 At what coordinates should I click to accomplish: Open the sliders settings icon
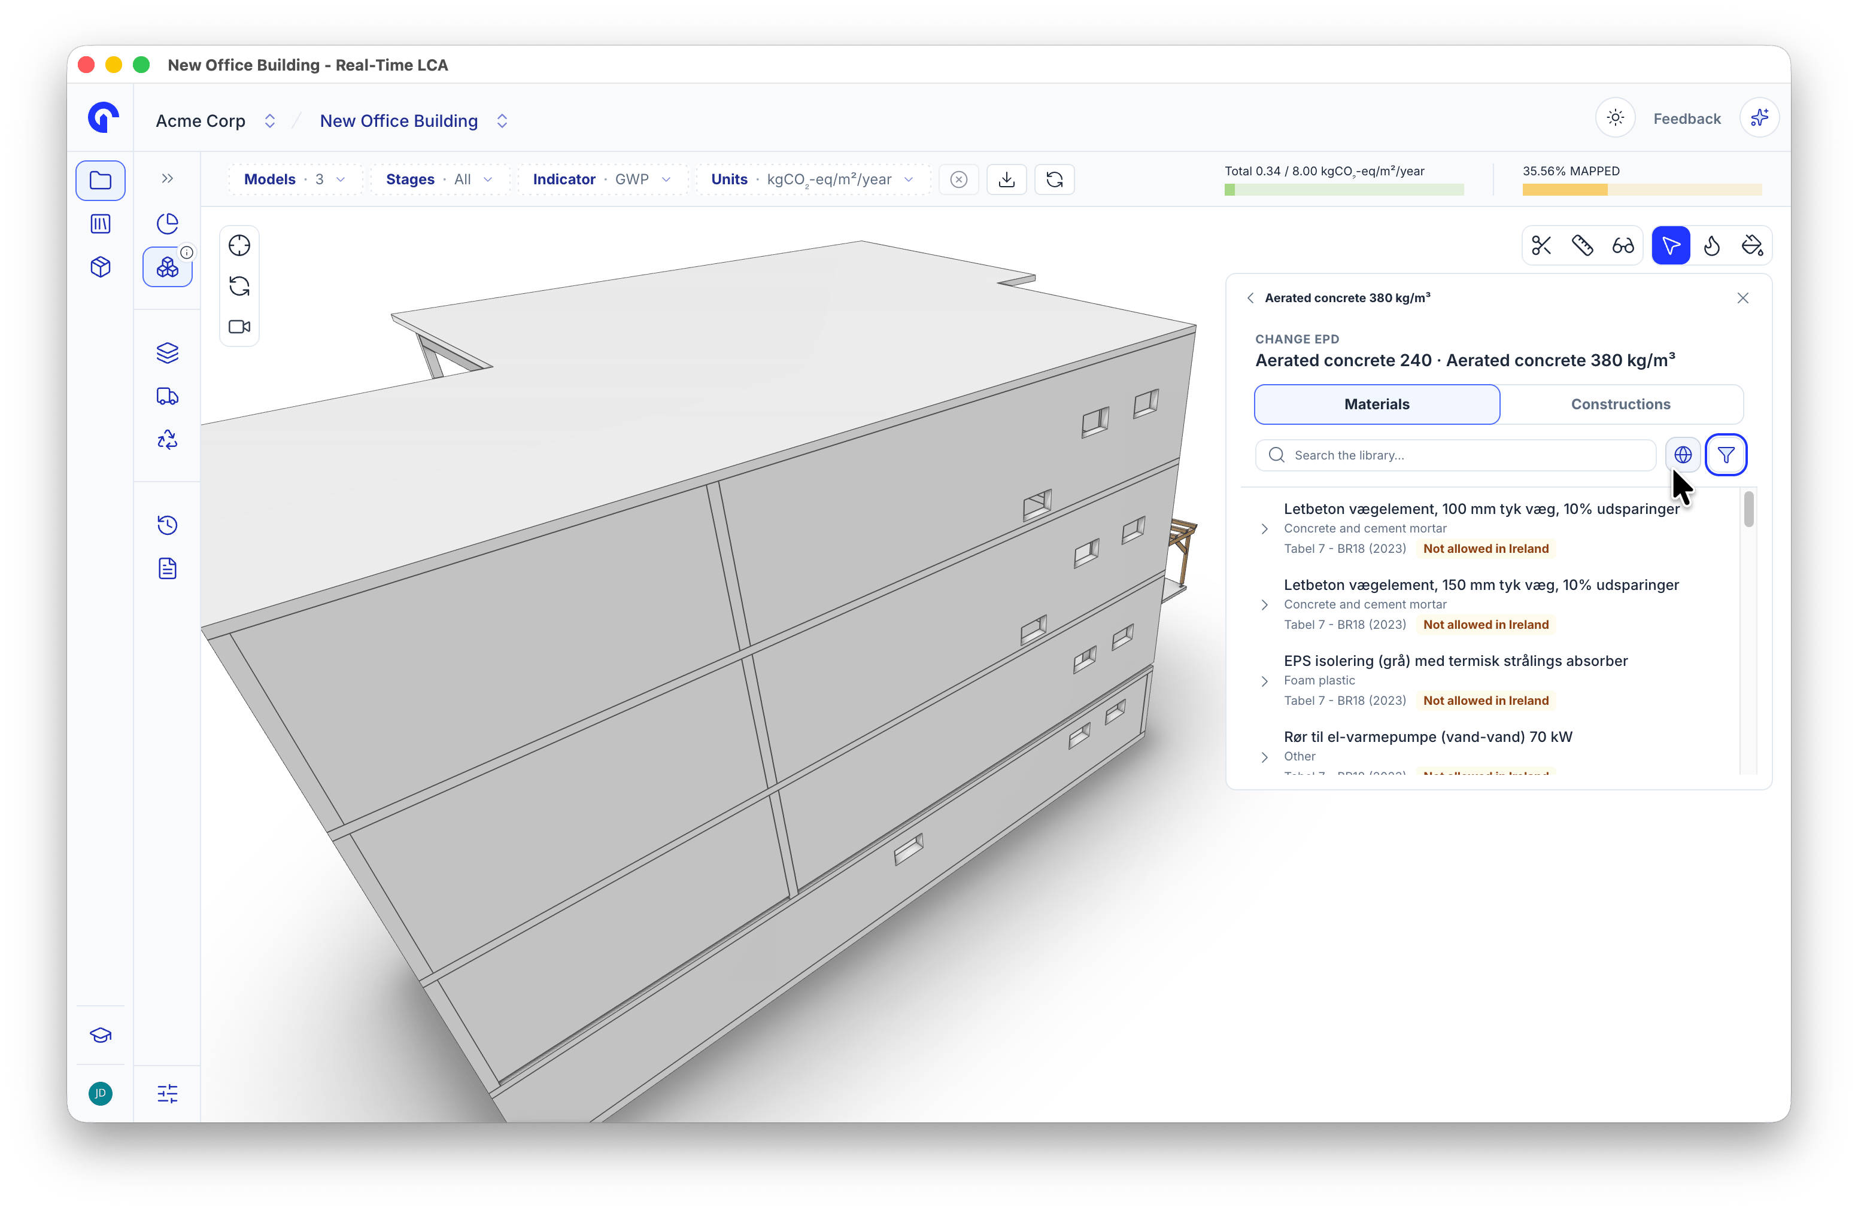click(167, 1094)
